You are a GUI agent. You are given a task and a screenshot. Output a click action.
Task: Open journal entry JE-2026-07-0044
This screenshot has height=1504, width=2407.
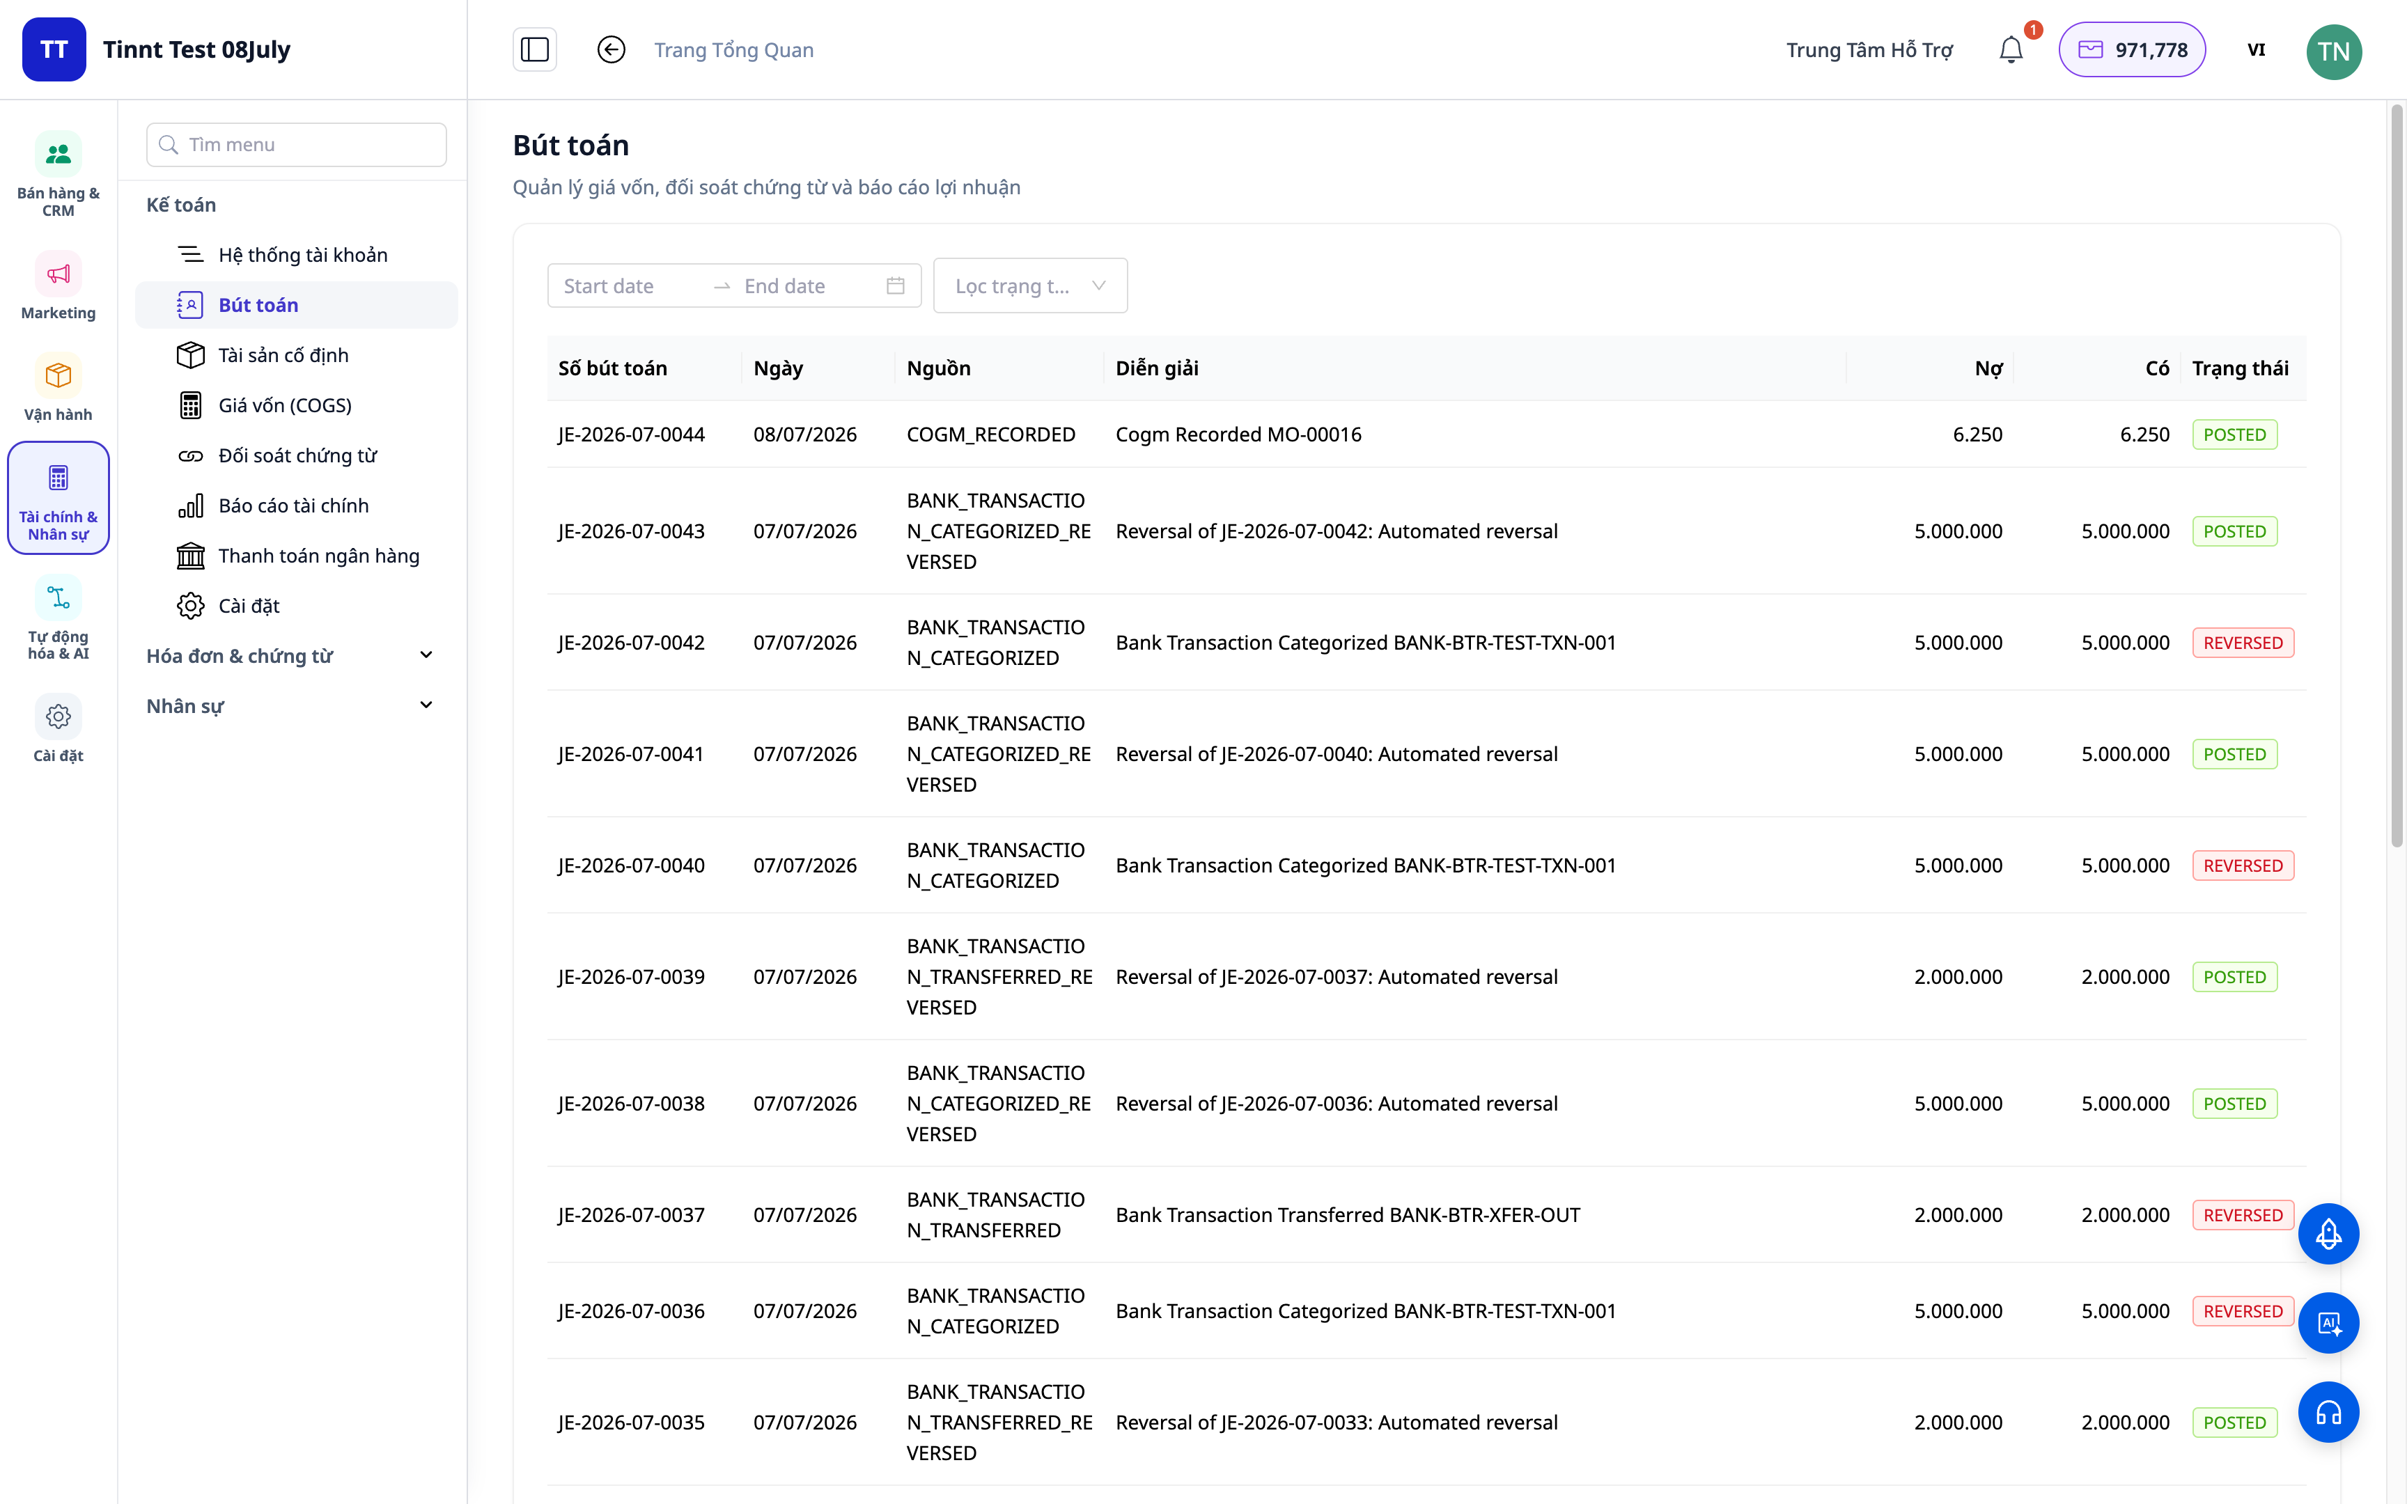tap(630, 434)
